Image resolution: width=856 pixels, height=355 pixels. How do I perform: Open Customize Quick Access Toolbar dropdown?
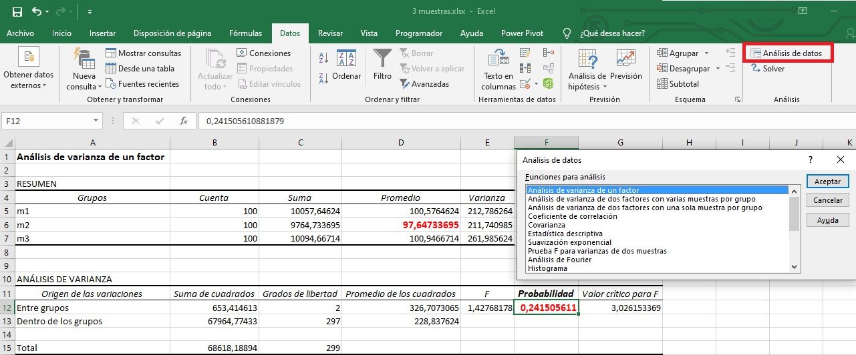pyautogui.click(x=90, y=12)
